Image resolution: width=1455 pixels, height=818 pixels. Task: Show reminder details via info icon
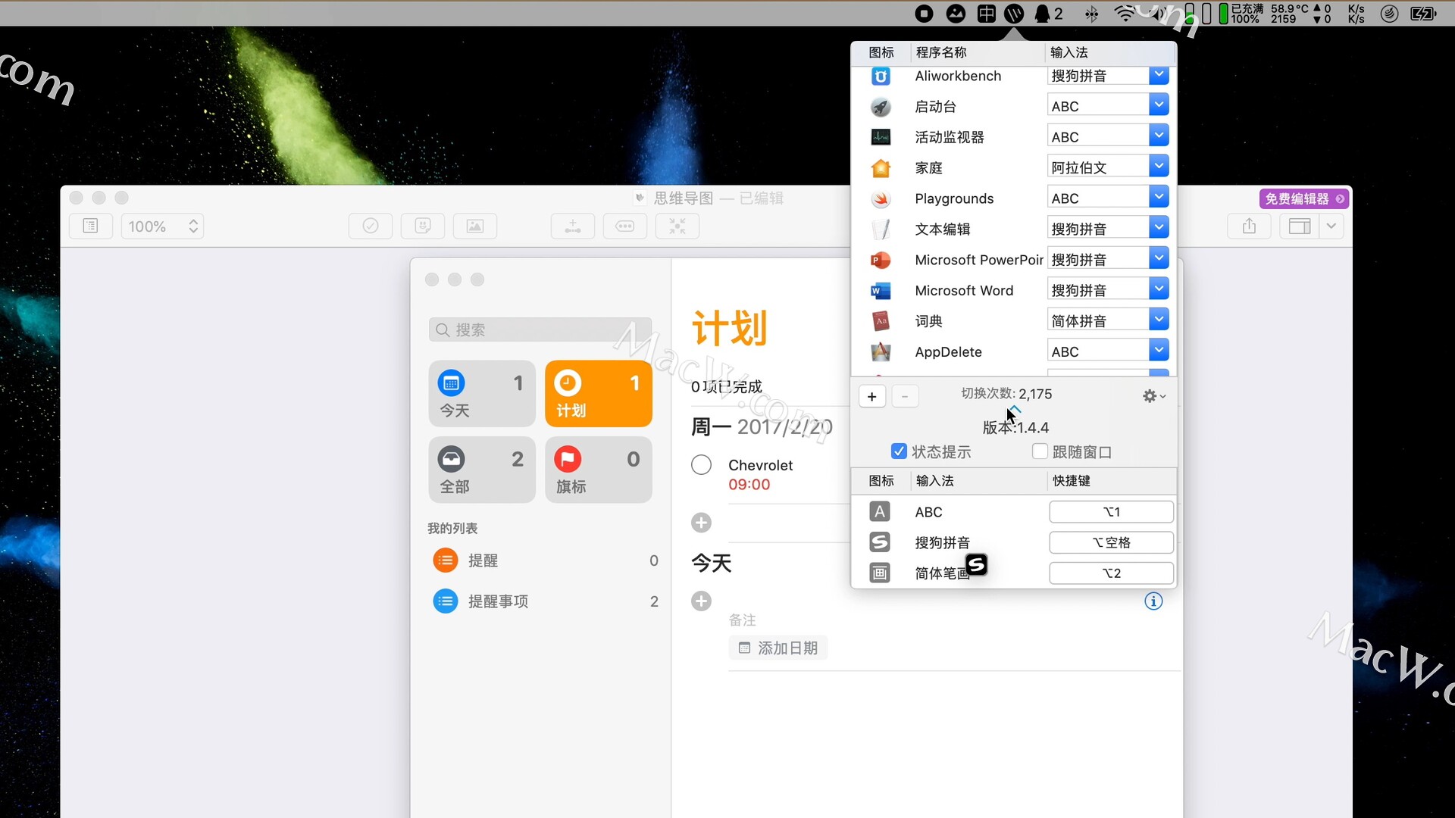(x=1153, y=601)
